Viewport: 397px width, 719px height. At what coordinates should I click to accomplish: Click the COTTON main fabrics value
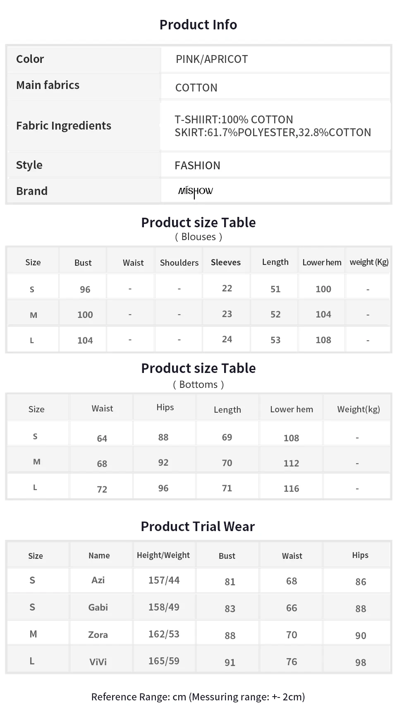coord(196,88)
